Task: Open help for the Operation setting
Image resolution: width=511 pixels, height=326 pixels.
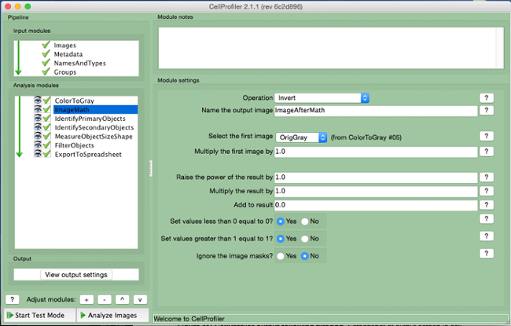Action: (487, 97)
